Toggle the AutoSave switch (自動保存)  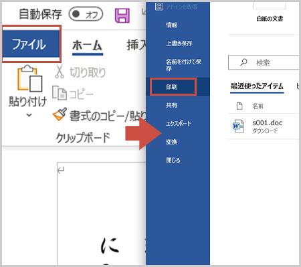(x=86, y=14)
